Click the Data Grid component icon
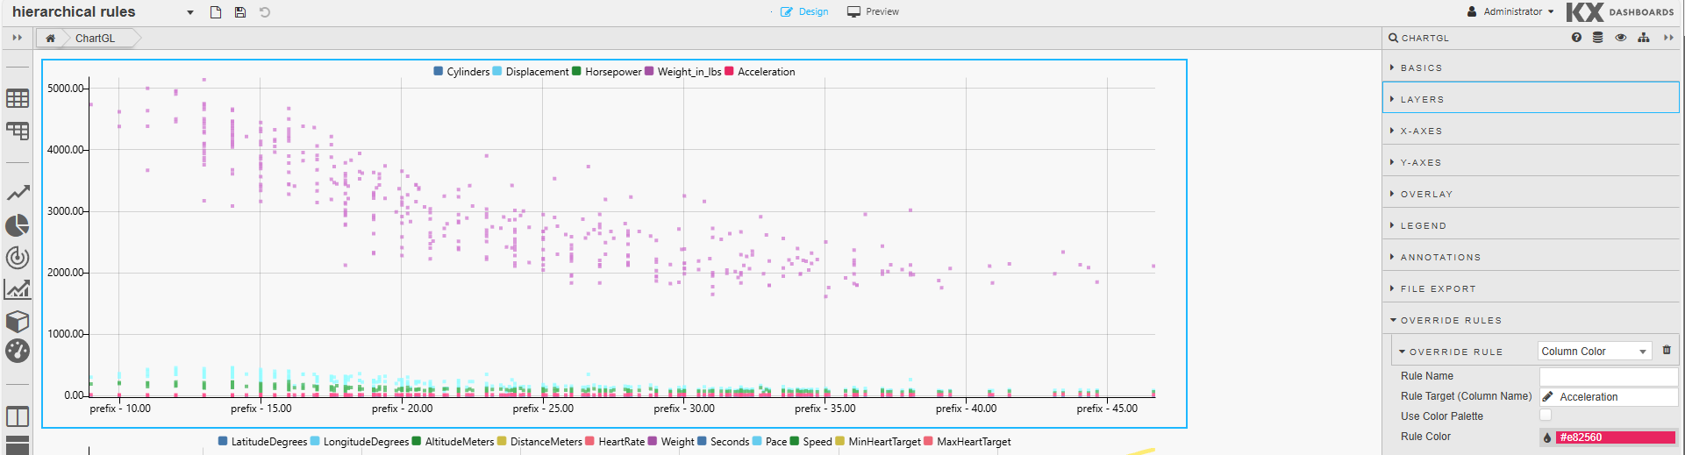Viewport: 1685px width, 455px height. coord(18,98)
